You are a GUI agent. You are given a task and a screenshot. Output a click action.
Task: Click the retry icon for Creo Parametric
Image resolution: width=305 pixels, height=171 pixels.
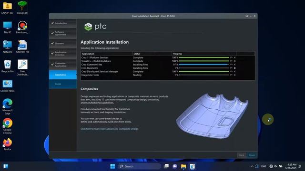pos(231,68)
